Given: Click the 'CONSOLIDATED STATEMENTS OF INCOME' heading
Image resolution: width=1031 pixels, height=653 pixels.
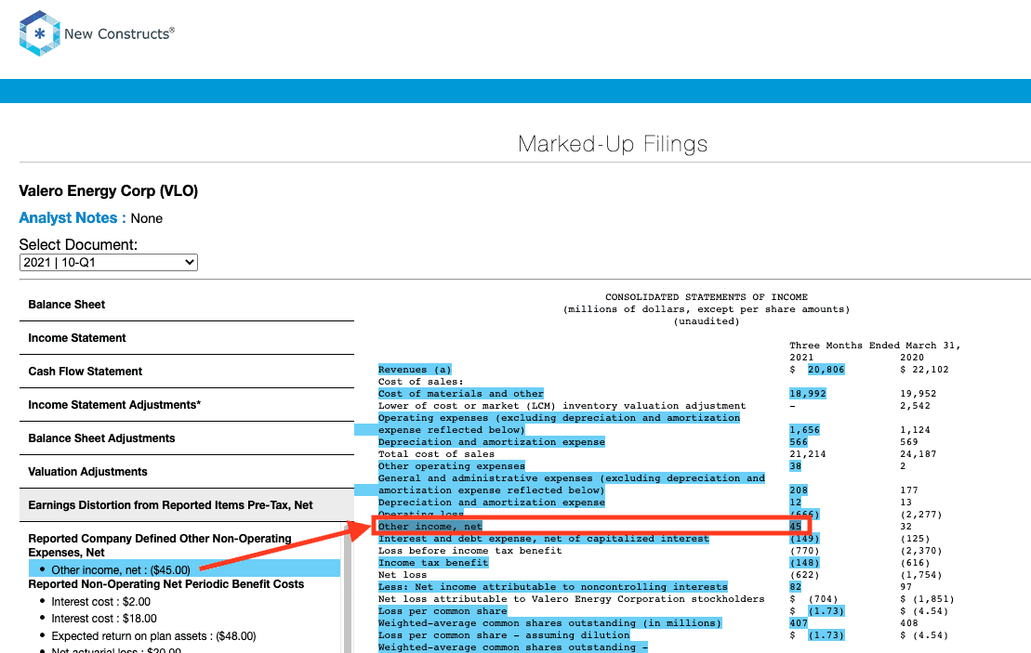Looking at the screenshot, I should point(707,297).
